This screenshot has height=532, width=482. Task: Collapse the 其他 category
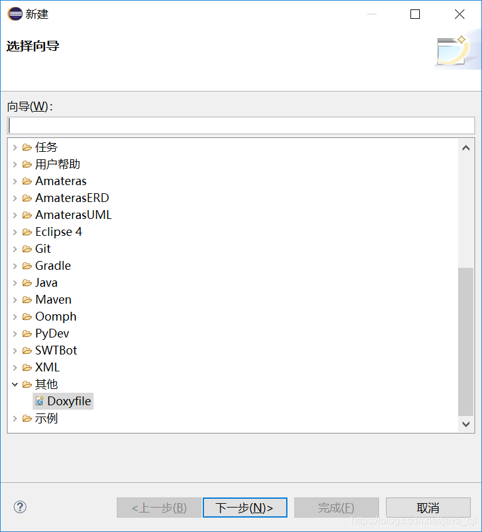(14, 385)
